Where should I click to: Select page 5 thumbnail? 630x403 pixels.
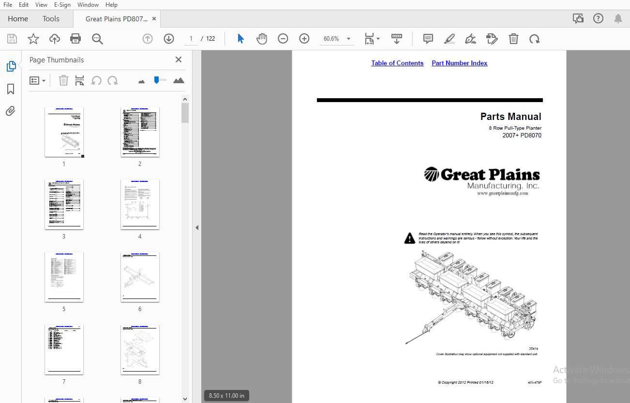pyautogui.click(x=64, y=277)
